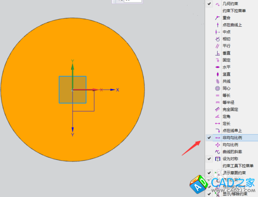Open the 约束下拉菜单 entry
Screen dimensions: 258x197
[x=234, y=11]
